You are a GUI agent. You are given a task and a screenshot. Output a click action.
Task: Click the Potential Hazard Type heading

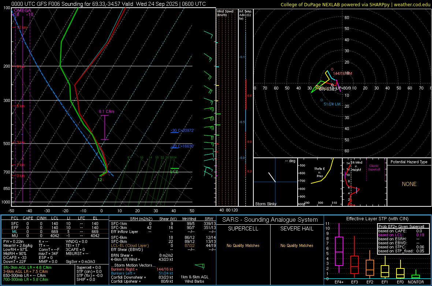[409, 162]
